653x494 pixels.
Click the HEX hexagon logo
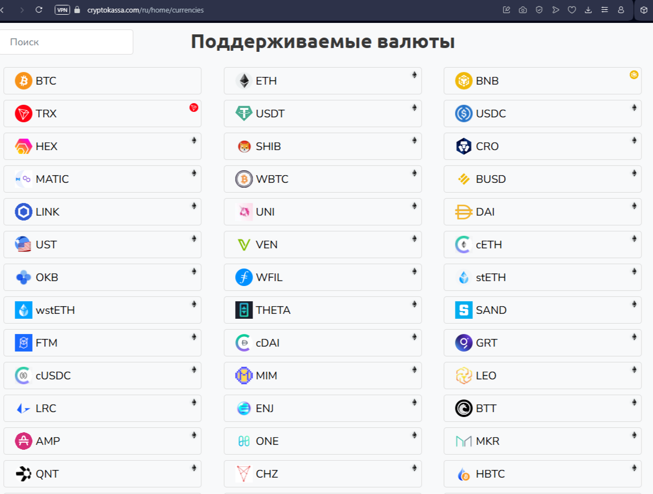pos(23,146)
